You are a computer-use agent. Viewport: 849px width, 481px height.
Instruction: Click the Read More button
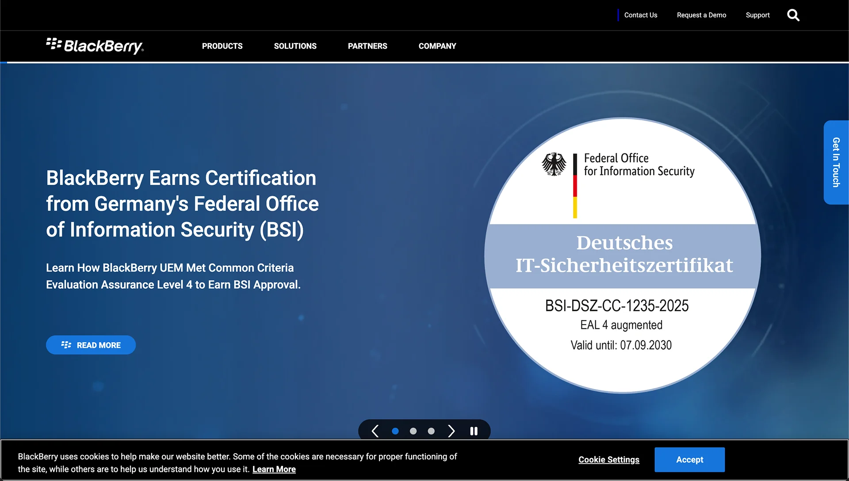click(91, 345)
